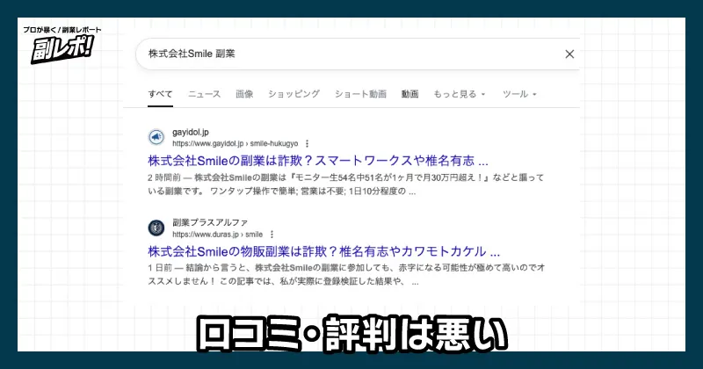Click the gayidol.jp site name
This screenshot has width=703, height=369.
(191, 133)
